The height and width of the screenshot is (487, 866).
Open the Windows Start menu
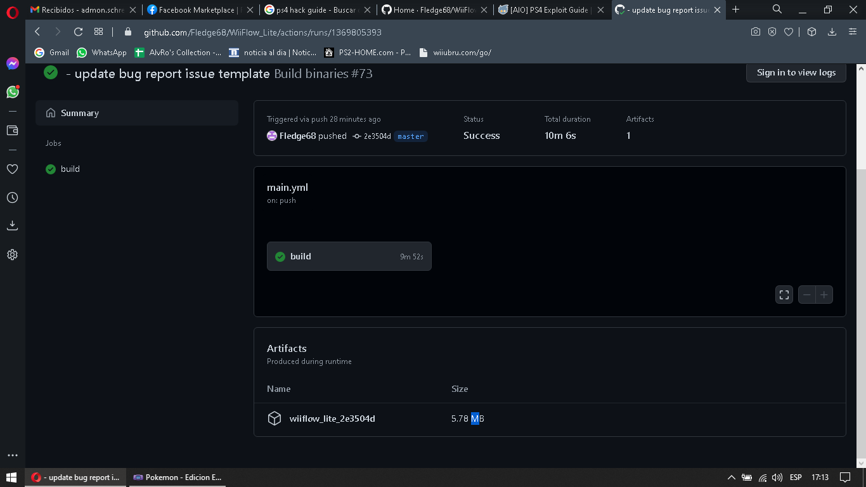pos(12,477)
